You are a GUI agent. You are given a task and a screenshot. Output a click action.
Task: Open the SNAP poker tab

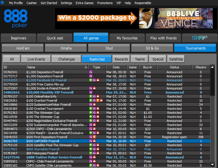(x=199, y=38)
